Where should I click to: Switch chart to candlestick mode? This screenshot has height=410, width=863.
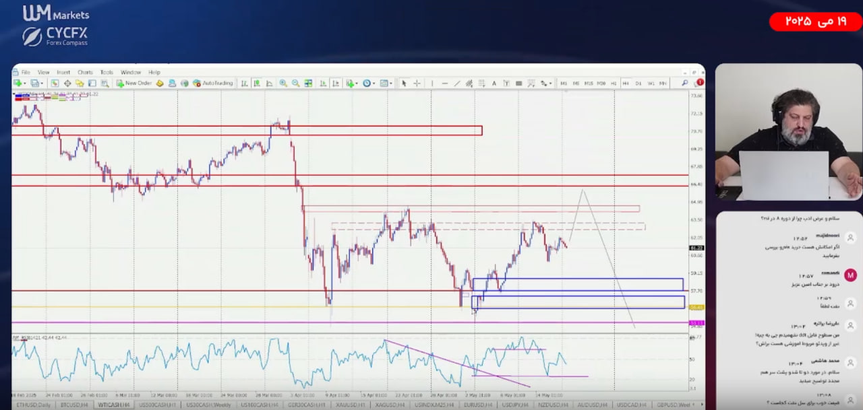click(256, 83)
